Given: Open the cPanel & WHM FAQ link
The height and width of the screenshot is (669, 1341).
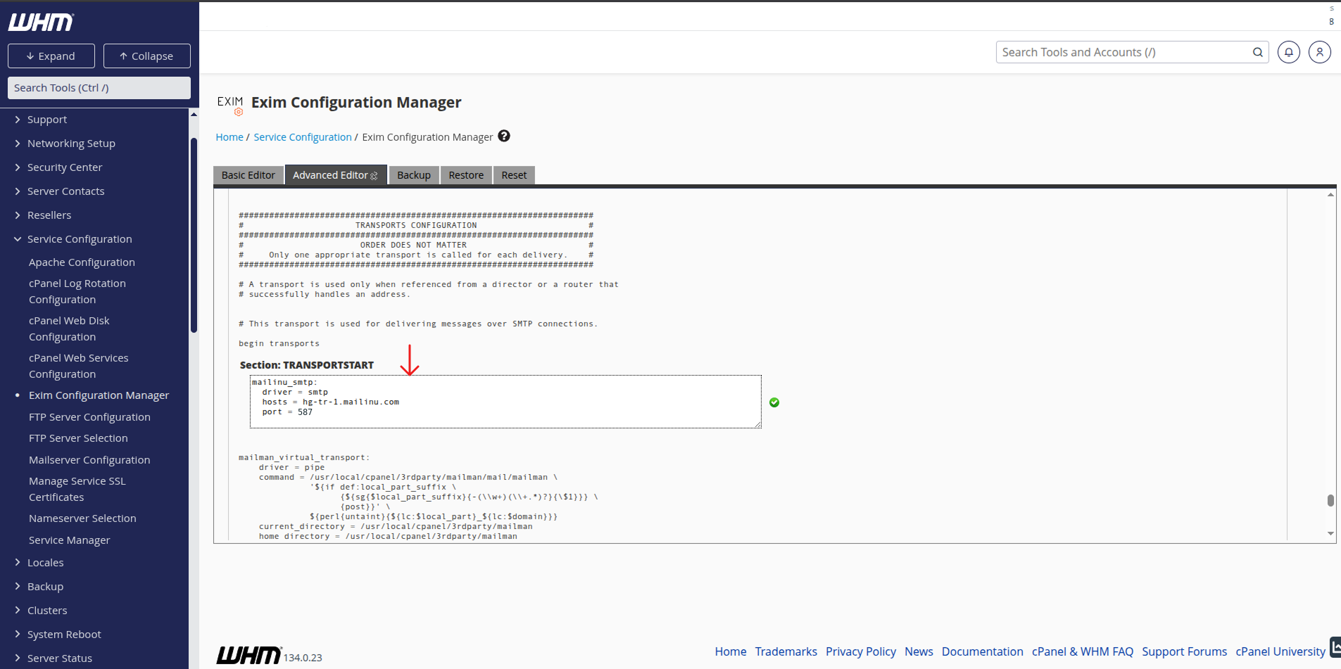Looking at the screenshot, I should click(x=1083, y=651).
